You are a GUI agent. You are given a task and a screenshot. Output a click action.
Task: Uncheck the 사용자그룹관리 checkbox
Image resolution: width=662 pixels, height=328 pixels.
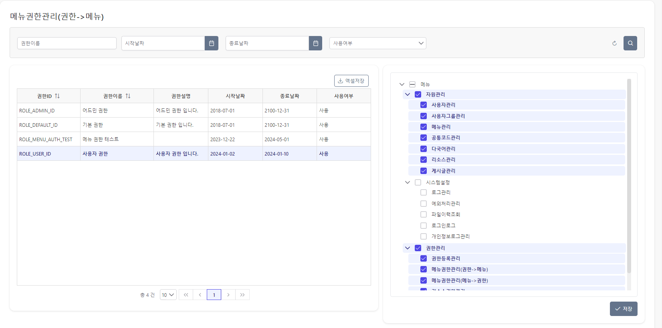(424, 116)
